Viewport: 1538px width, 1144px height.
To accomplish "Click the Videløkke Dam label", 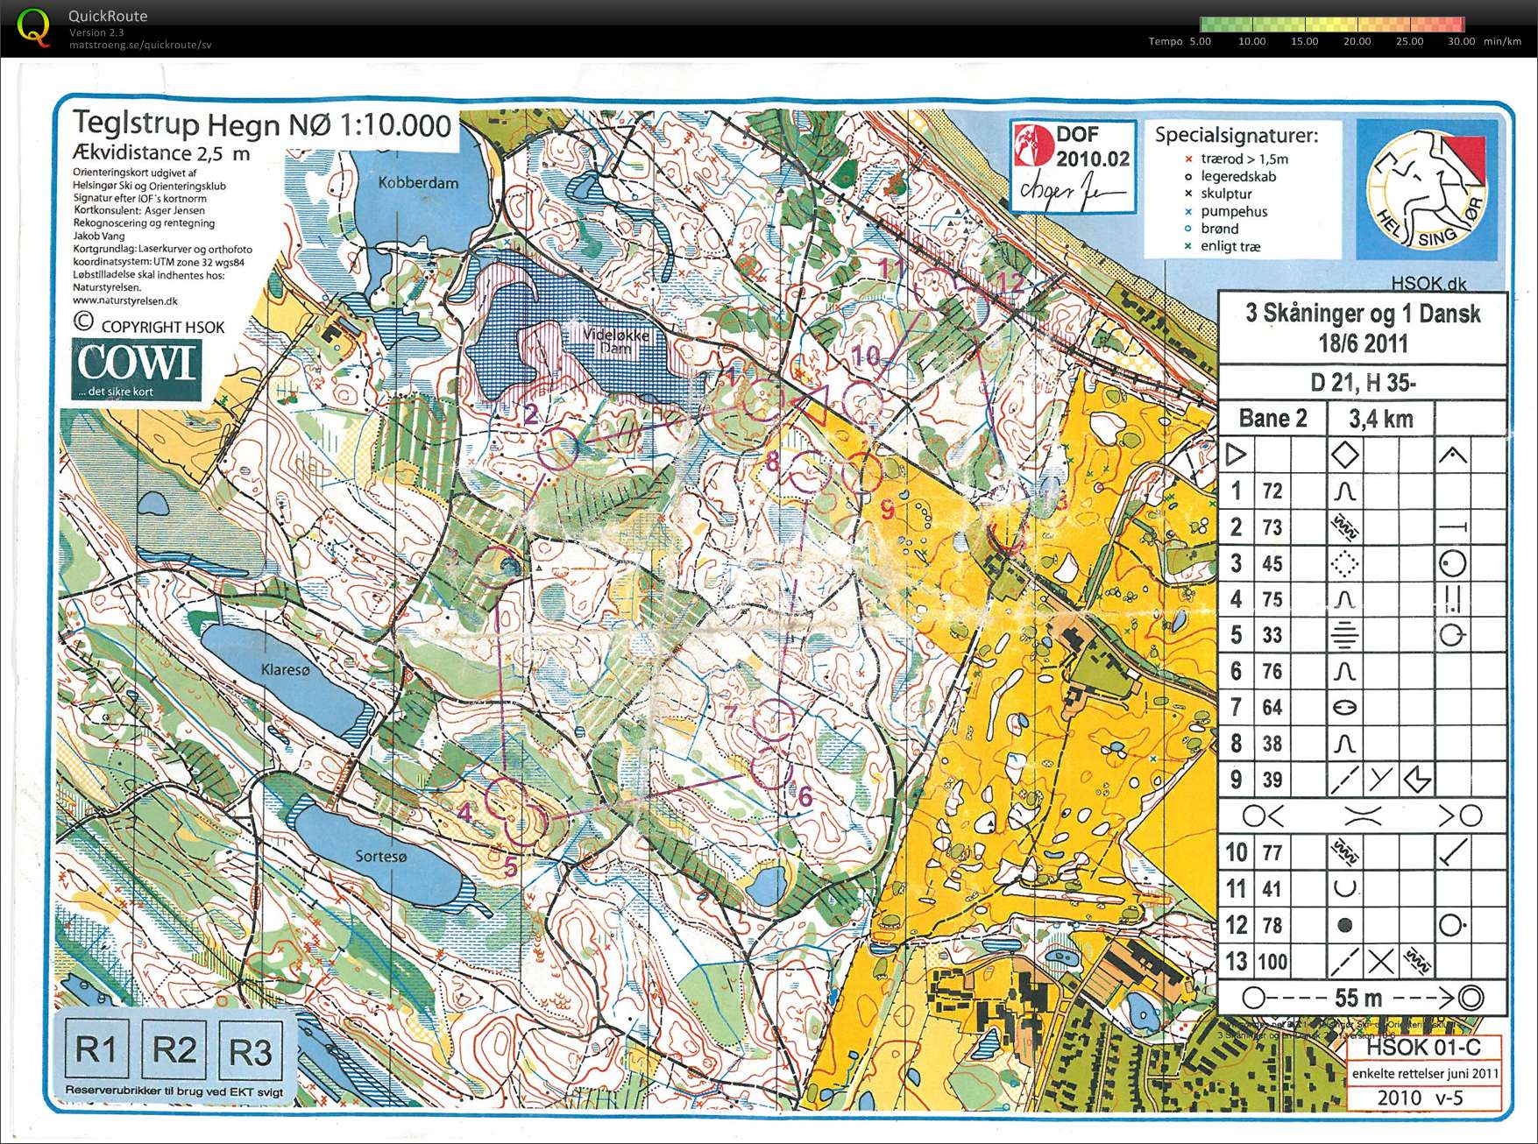I will pyautogui.click(x=616, y=341).
